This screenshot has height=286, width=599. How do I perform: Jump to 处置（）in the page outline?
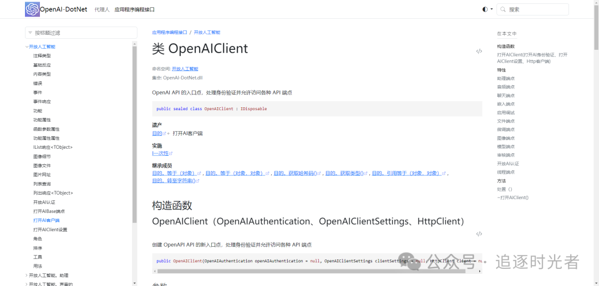(x=505, y=189)
